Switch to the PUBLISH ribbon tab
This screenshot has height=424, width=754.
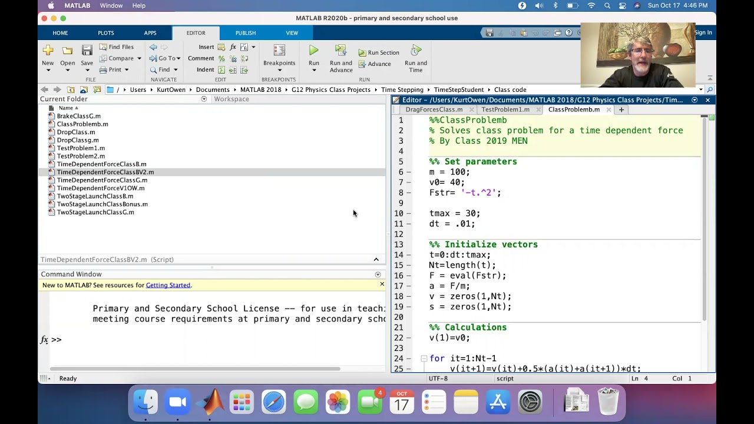point(246,33)
